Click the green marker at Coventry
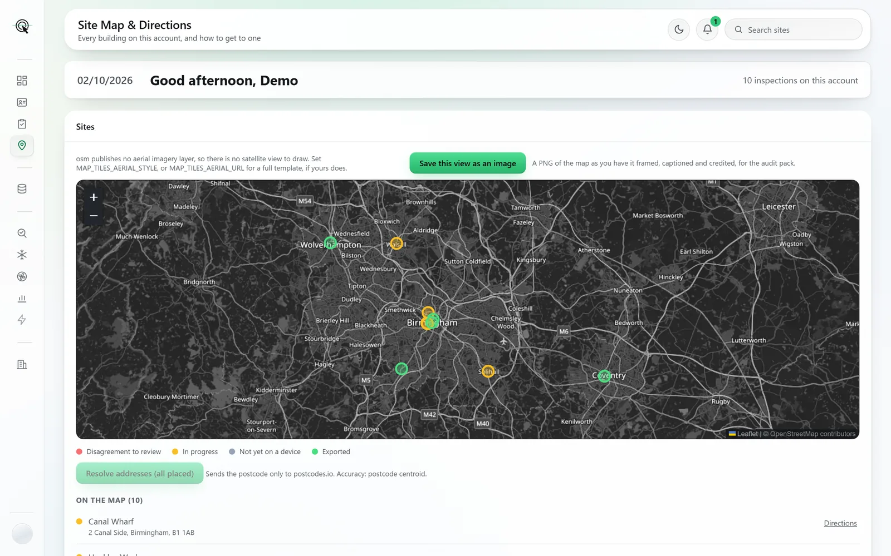891x556 pixels. pos(604,376)
